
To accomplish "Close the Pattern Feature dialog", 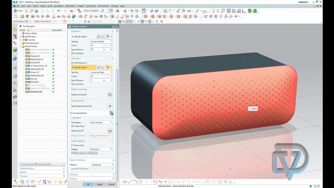I will click(117, 27).
